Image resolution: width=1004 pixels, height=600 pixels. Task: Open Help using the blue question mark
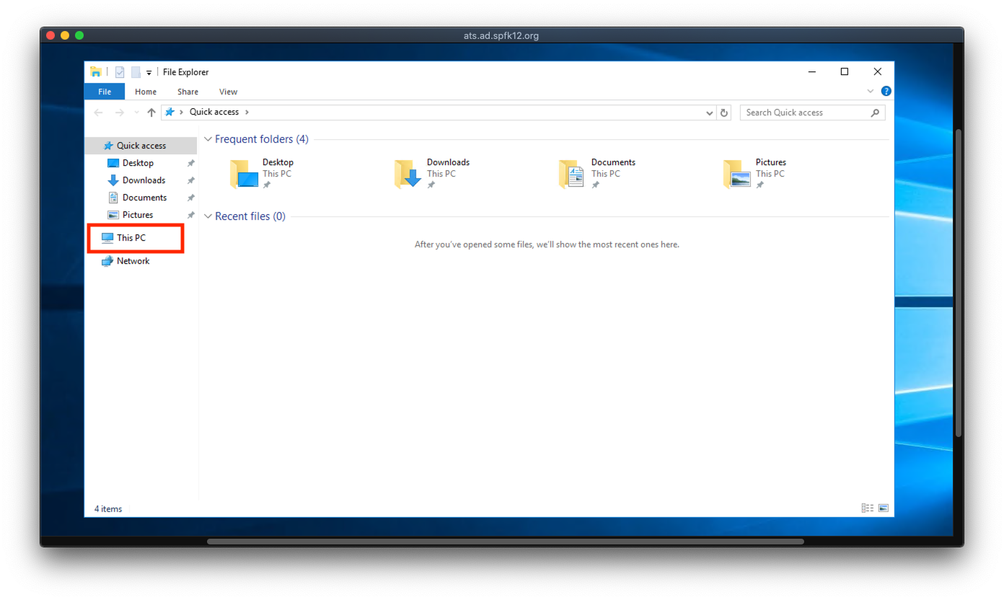[x=886, y=92]
